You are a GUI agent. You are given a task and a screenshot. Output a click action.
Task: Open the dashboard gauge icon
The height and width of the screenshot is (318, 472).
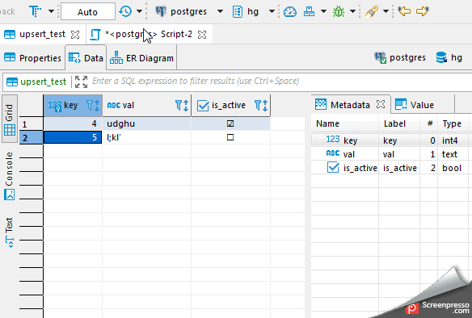[290, 12]
